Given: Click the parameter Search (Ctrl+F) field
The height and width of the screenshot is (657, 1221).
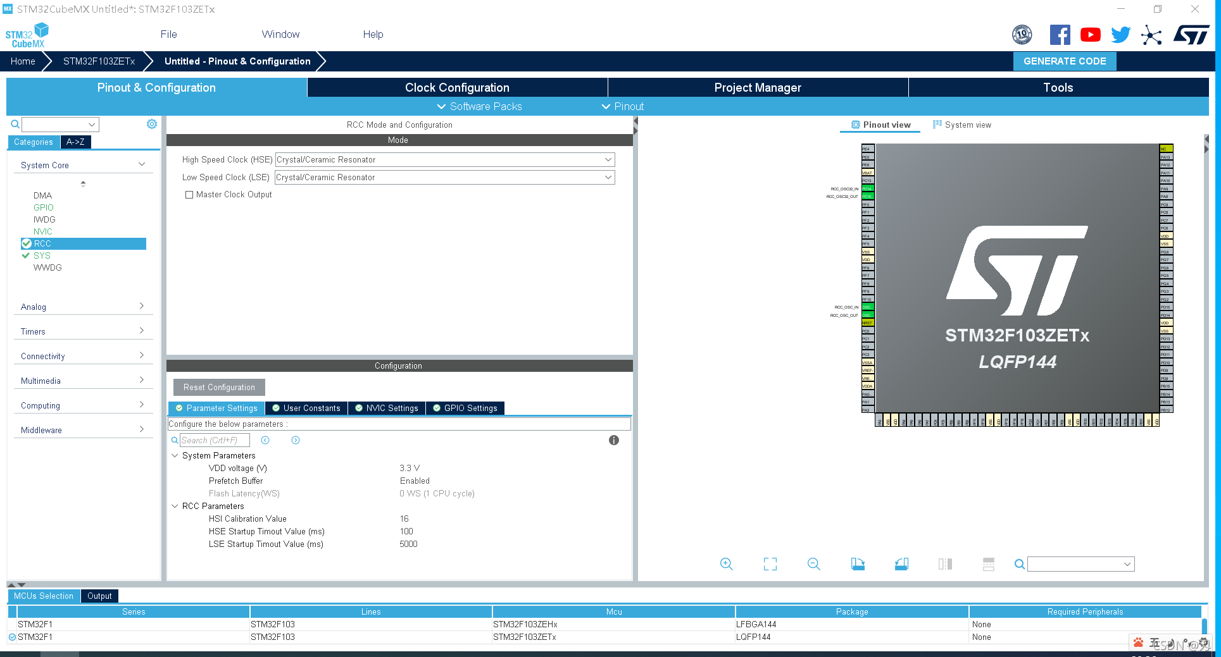Looking at the screenshot, I should [215, 440].
